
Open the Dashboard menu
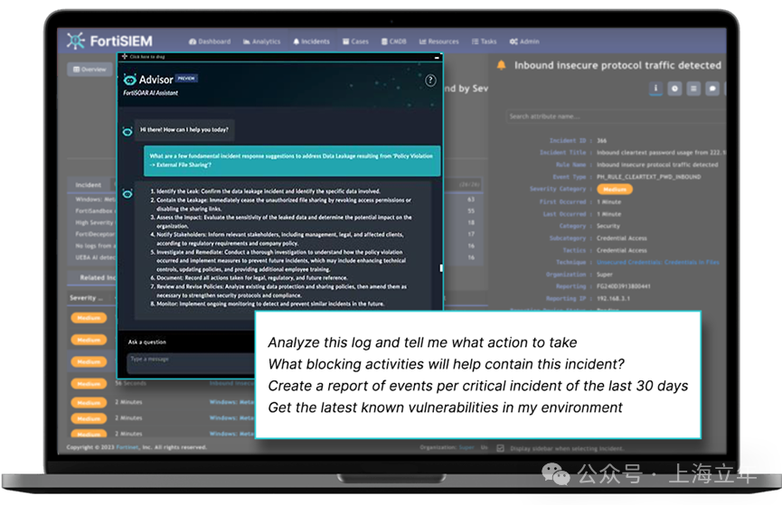(210, 42)
